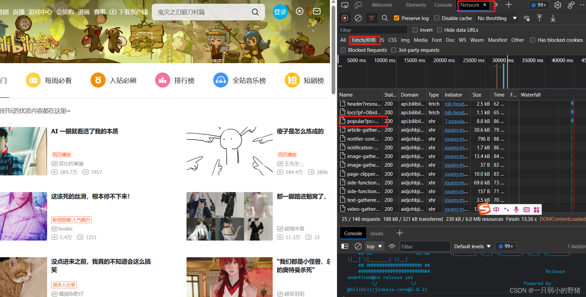Click the network Filter input field
The image size is (586, 297).
point(373,30)
